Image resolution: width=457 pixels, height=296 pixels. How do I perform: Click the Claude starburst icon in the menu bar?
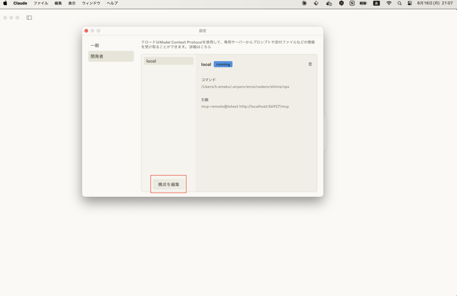coord(304,3)
